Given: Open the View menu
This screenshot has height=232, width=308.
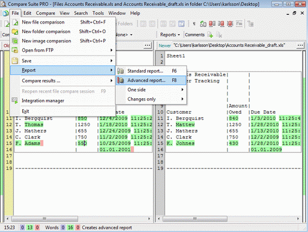Looking at the screenshot, I should click(64, 13).
